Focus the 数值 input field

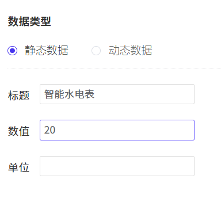tap(117, 130)
